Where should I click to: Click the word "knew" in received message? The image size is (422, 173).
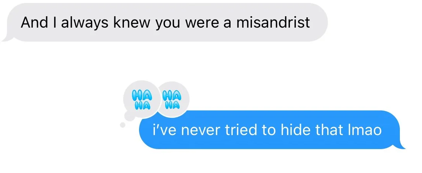(132, 22)
